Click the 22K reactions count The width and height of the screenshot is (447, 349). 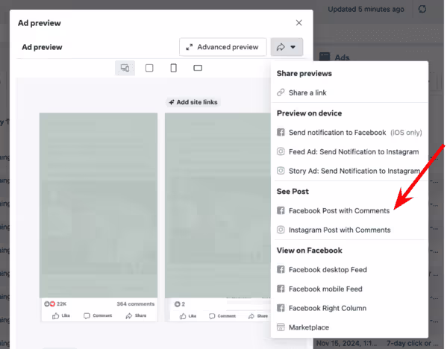(55, 304)
